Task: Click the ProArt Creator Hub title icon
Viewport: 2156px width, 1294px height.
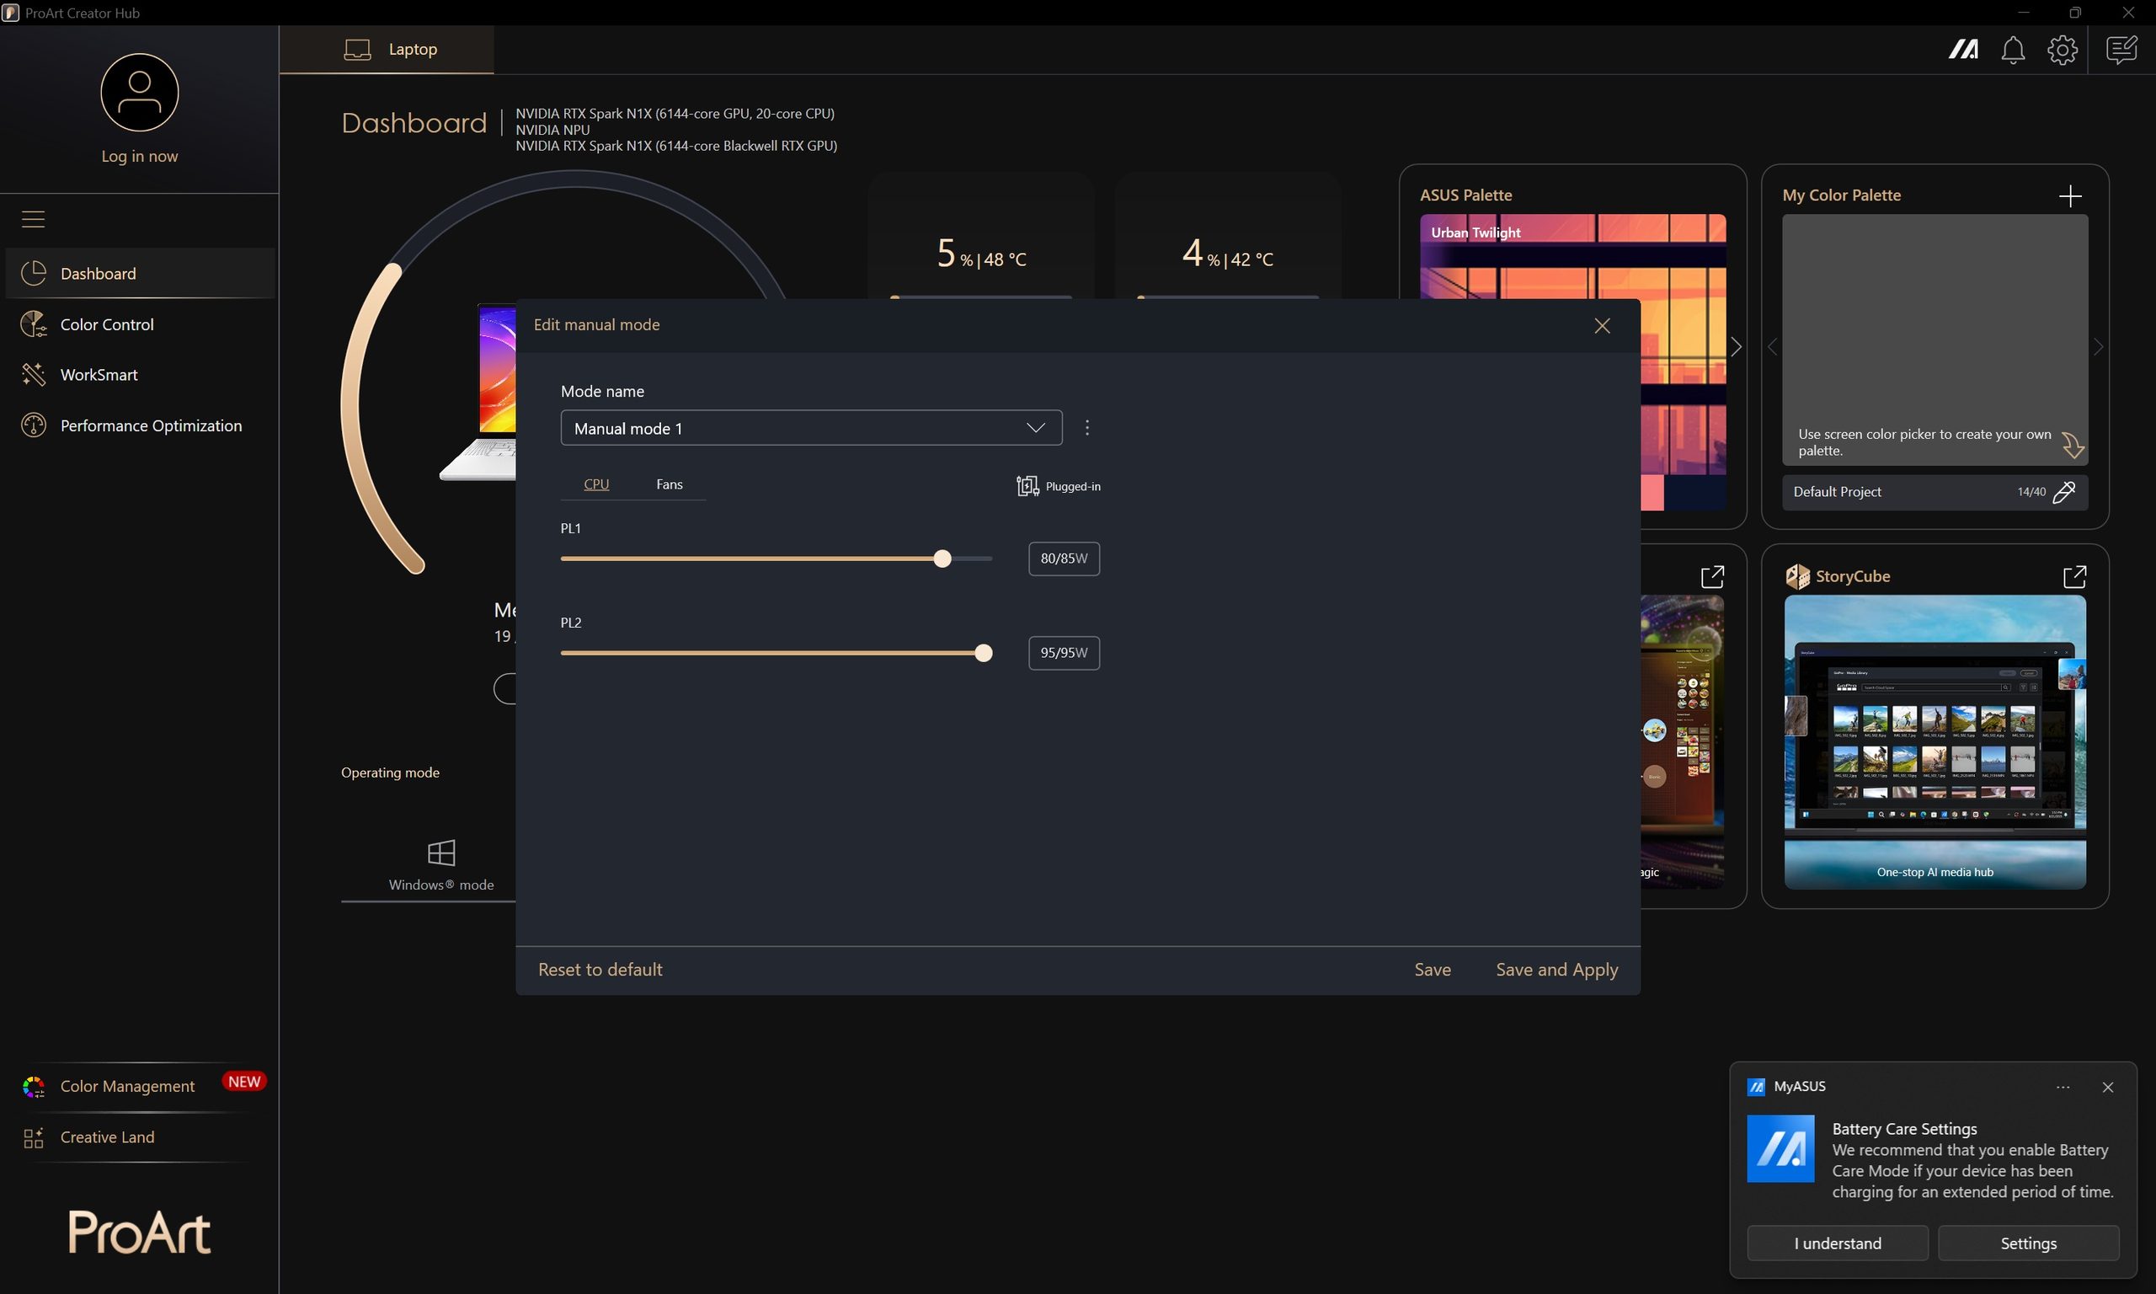Action: pyautogui.click(x=10, y=13)
